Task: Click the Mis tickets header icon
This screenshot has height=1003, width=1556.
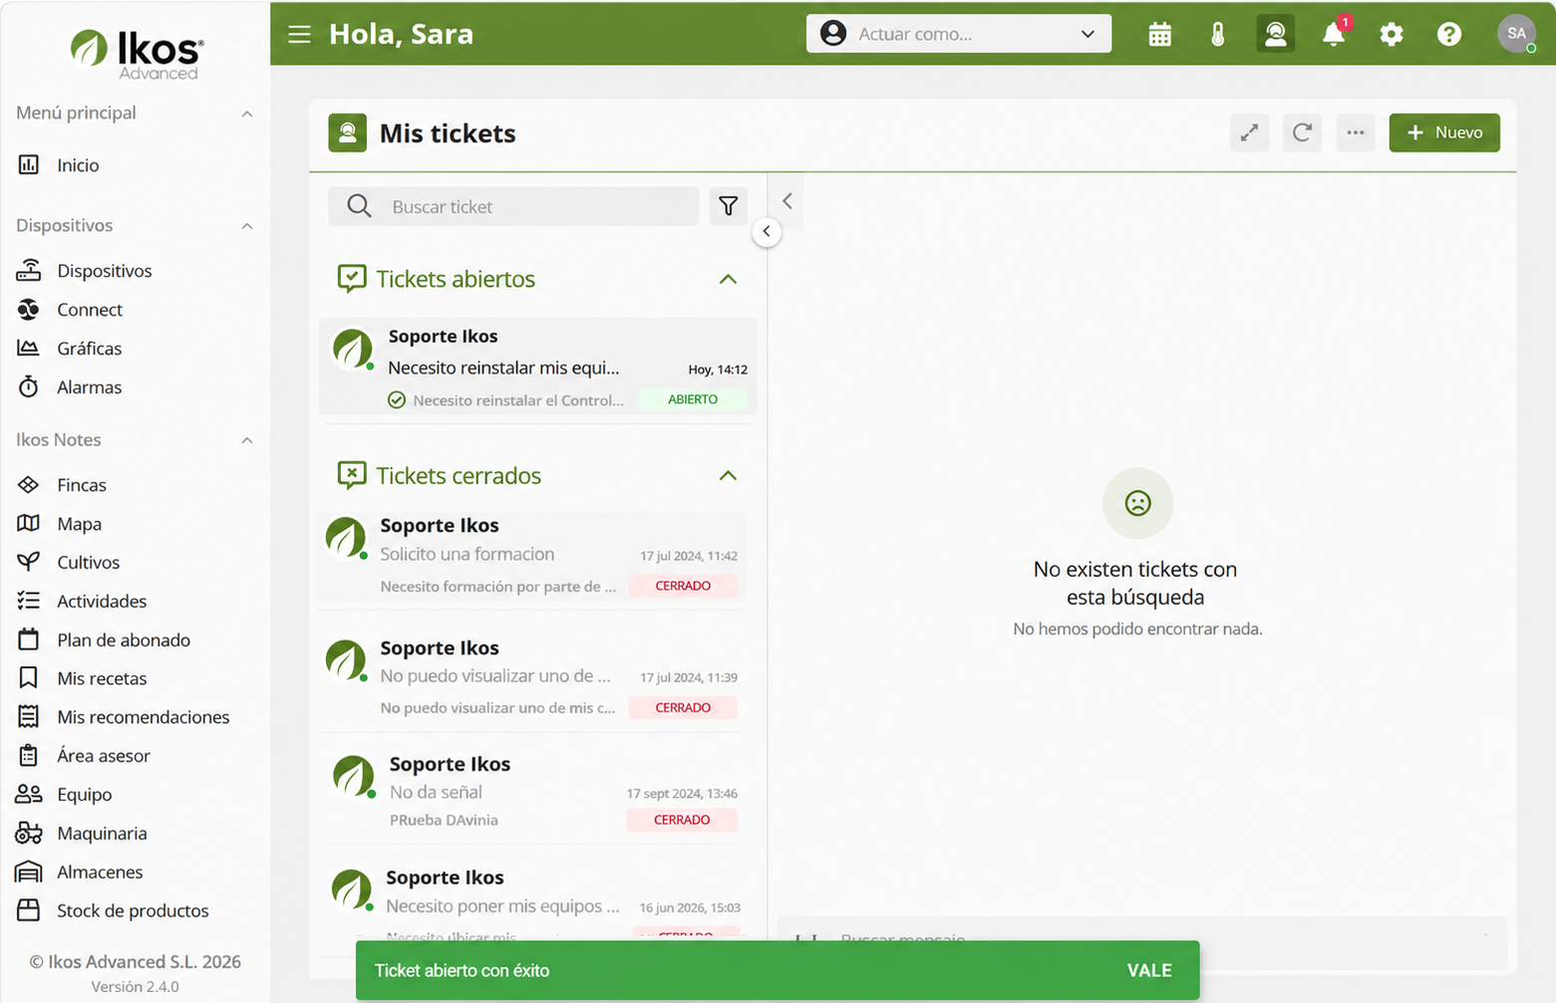Action: click(347, 132)
